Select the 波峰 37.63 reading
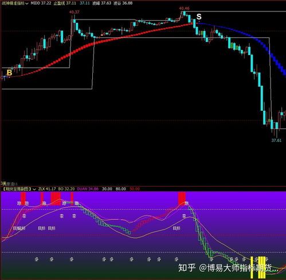286x280 pixels. (101, 3)
